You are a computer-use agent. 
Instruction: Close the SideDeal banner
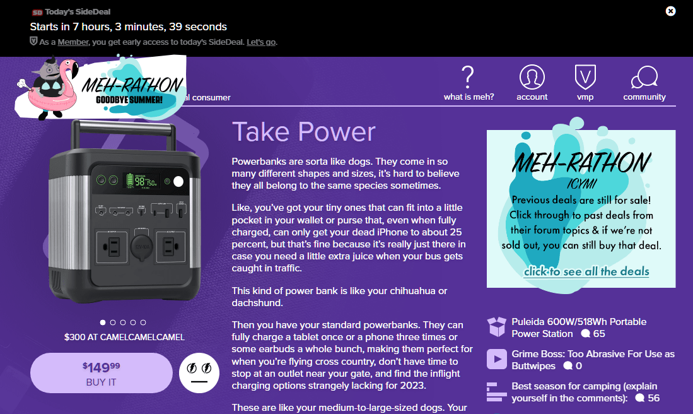671,11
